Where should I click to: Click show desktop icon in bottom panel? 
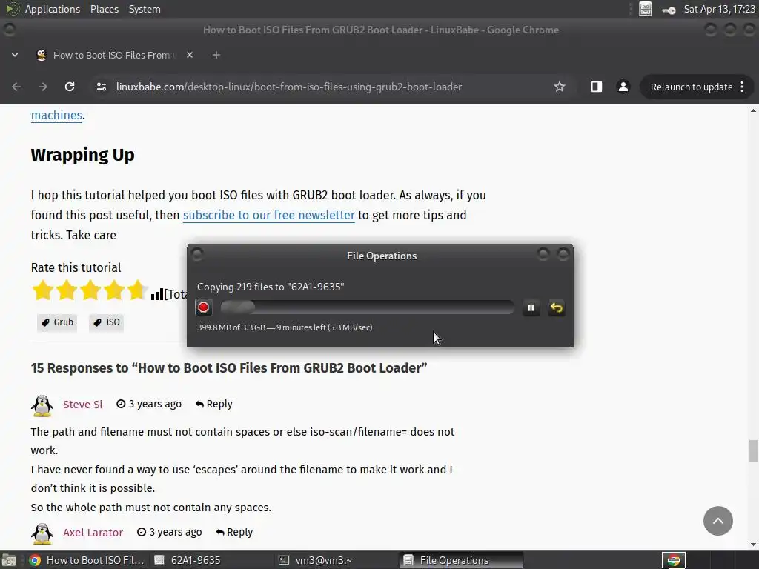tap(9, 560)
